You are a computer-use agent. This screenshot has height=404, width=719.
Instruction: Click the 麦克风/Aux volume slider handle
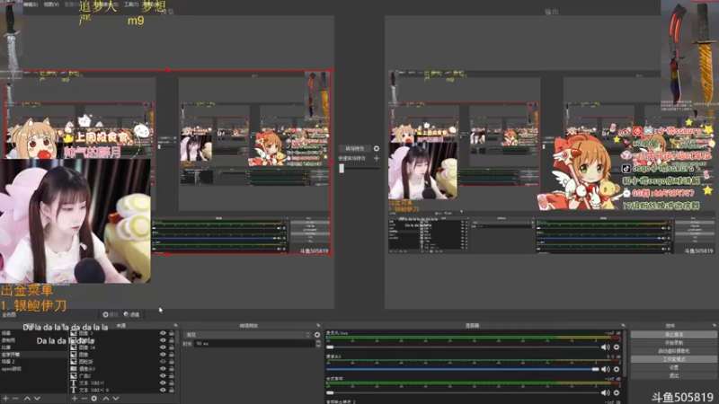pyautogui.click(x=330, y=347)
